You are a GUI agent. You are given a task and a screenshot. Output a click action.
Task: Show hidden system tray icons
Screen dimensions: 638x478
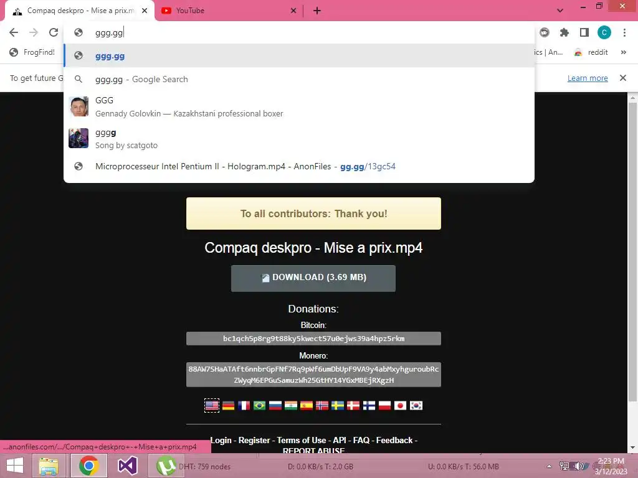[x=549, y=466]
